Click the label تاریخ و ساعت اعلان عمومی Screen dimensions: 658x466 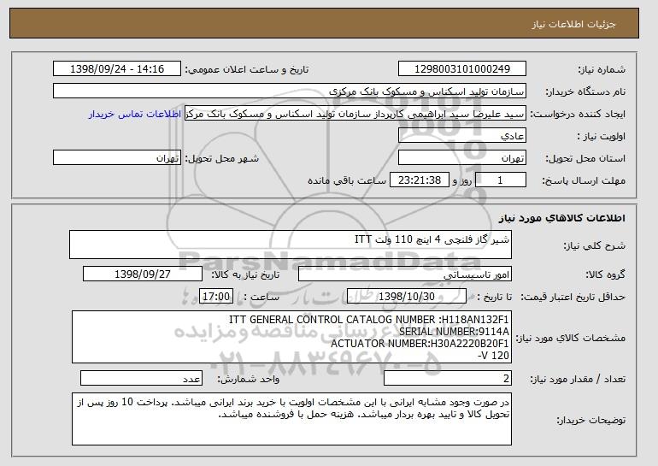(x=247, y=70)
